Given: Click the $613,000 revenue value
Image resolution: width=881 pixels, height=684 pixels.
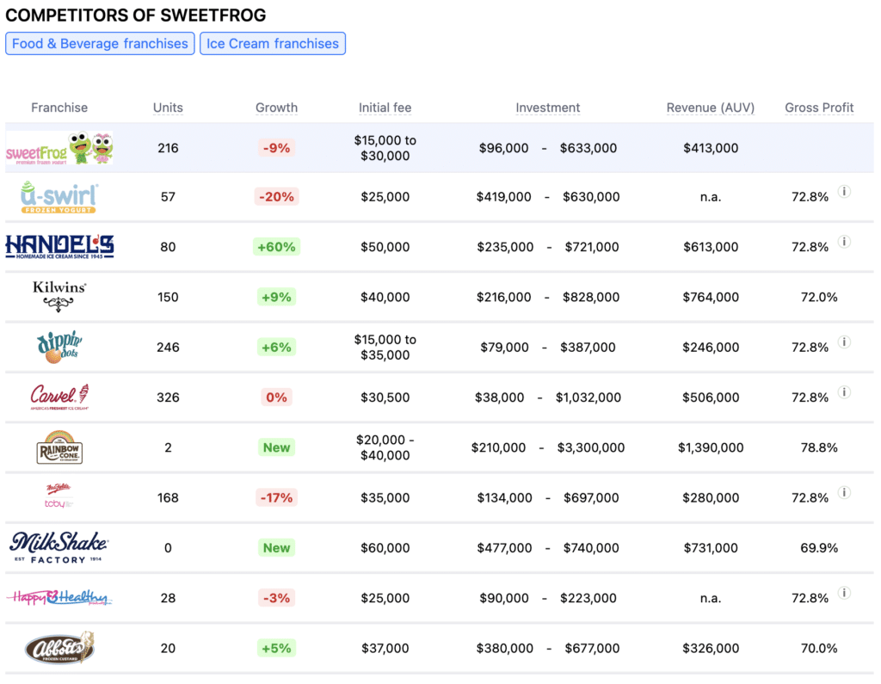Looking at the screenshot, I should 711,247.
